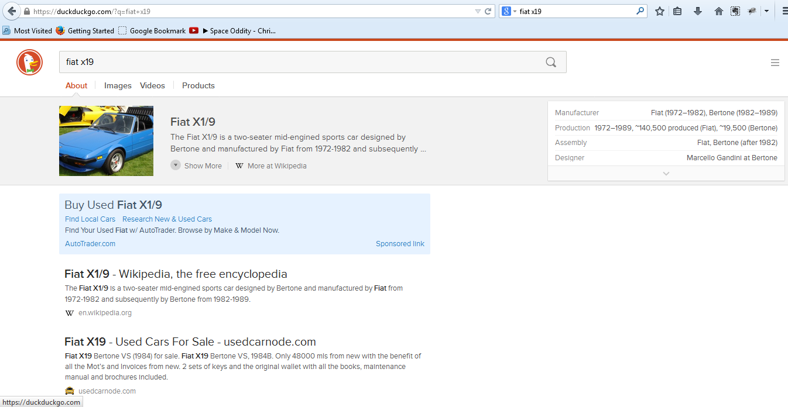The width and height of the screenshot is (788, 407).
Task: Open the URL bar history dropdown arrow
Action: point(478,11)
